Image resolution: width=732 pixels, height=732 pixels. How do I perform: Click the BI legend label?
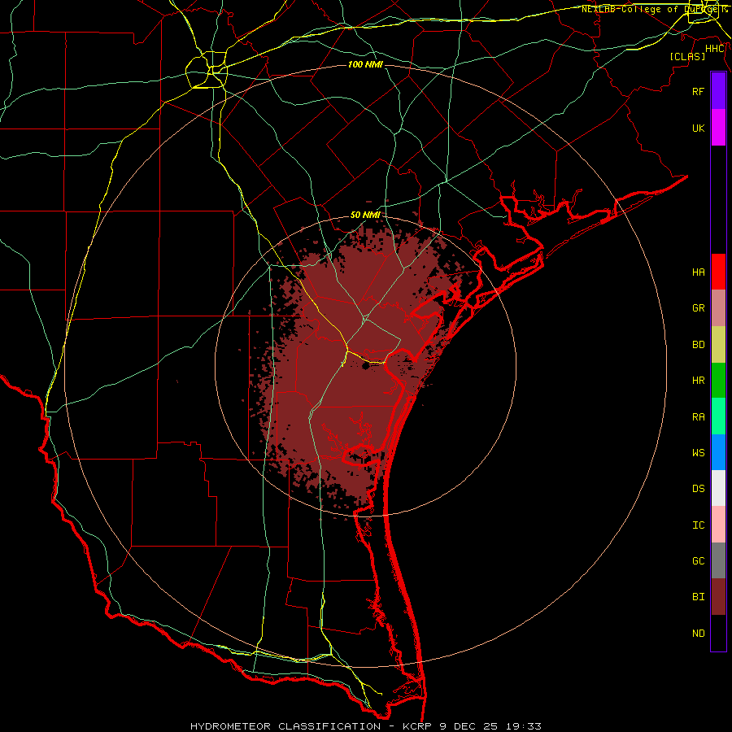point(699,597)
